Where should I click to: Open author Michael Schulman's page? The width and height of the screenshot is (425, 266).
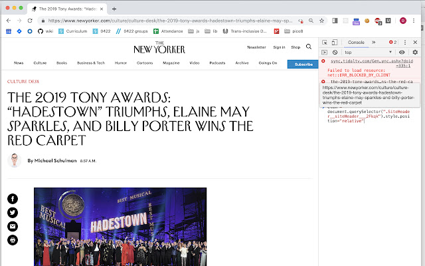click(x=56, y=161)
